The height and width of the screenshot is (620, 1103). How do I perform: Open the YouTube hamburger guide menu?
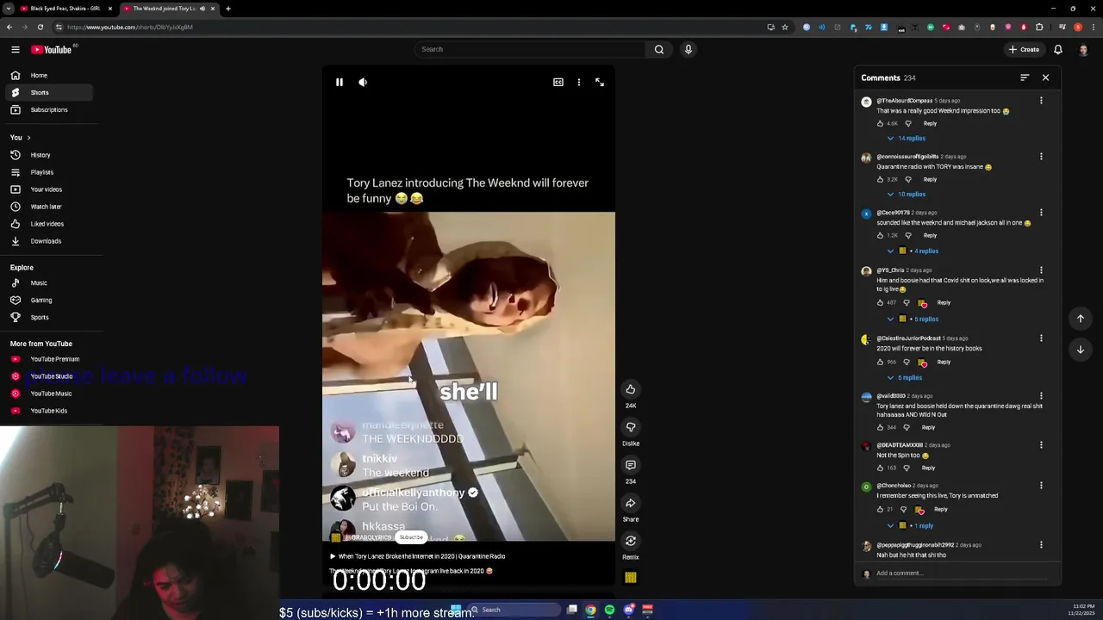pyautogui.click(x=16, y=49)
